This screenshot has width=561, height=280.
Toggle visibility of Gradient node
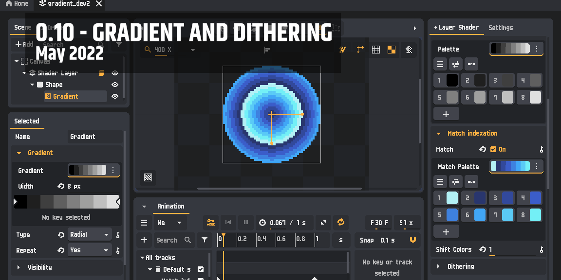[114, 96]
